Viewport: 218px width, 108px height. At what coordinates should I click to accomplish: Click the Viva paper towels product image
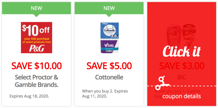[110, 46]
